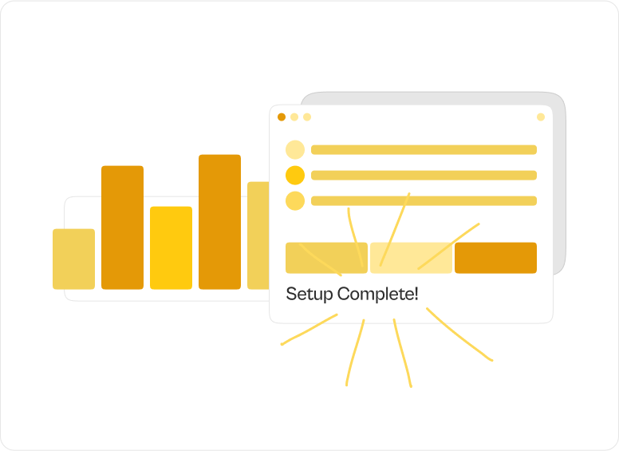The image size is (619, 451).
Task: Click the pale dot at window's top right
Action: (541, 117)
